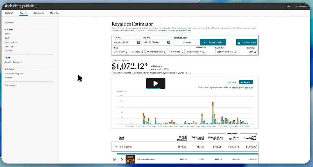Click the kindle direct publishing logo
Screen dimensions: 313x167
(x=21, y=6)
